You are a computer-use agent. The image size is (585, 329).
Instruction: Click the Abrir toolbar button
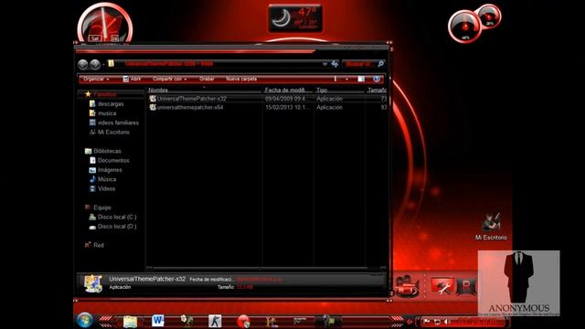tap(132, 80)
